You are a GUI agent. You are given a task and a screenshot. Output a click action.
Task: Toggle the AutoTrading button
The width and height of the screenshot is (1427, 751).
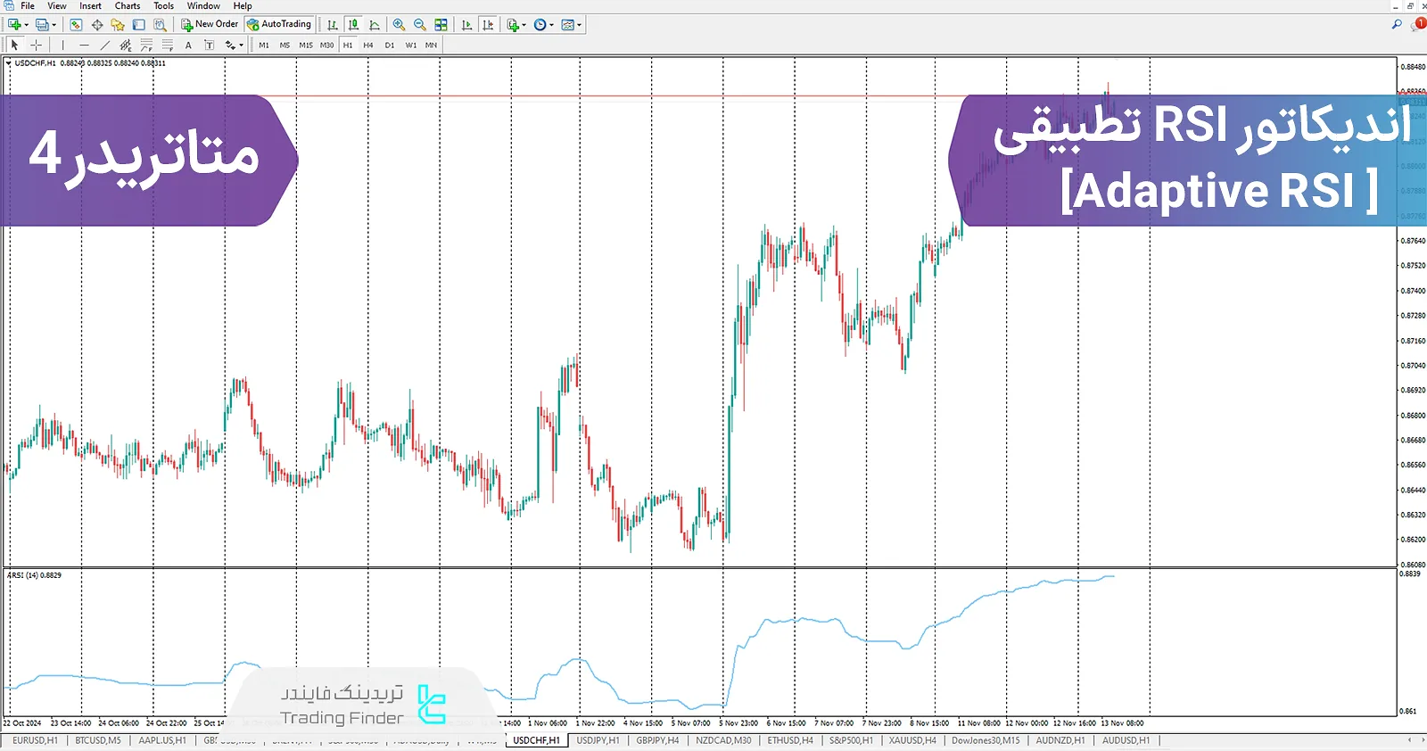point(279,24)
